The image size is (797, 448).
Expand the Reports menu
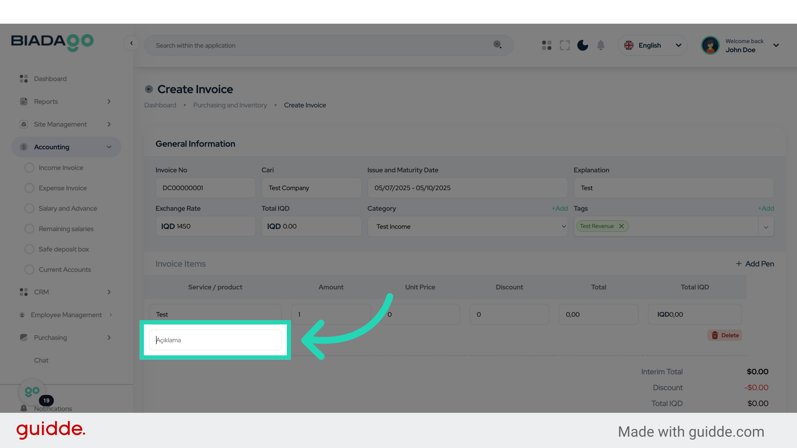(x=65, y=102)
